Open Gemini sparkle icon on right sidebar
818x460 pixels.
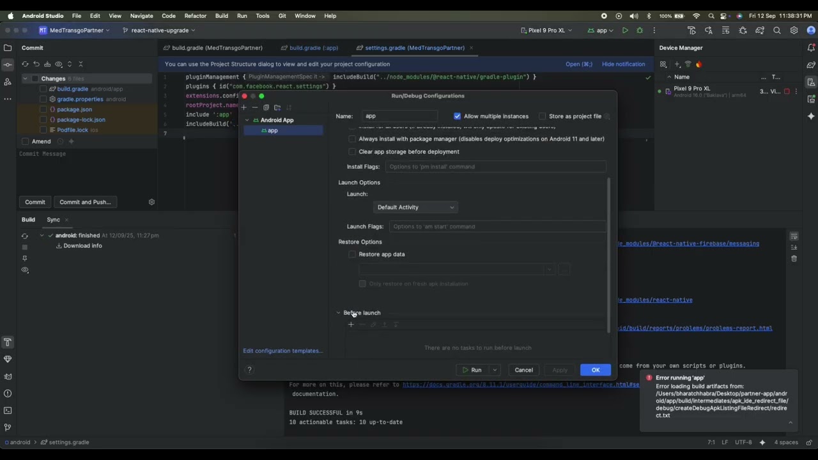pyautogui.click(x=811, y=116)
